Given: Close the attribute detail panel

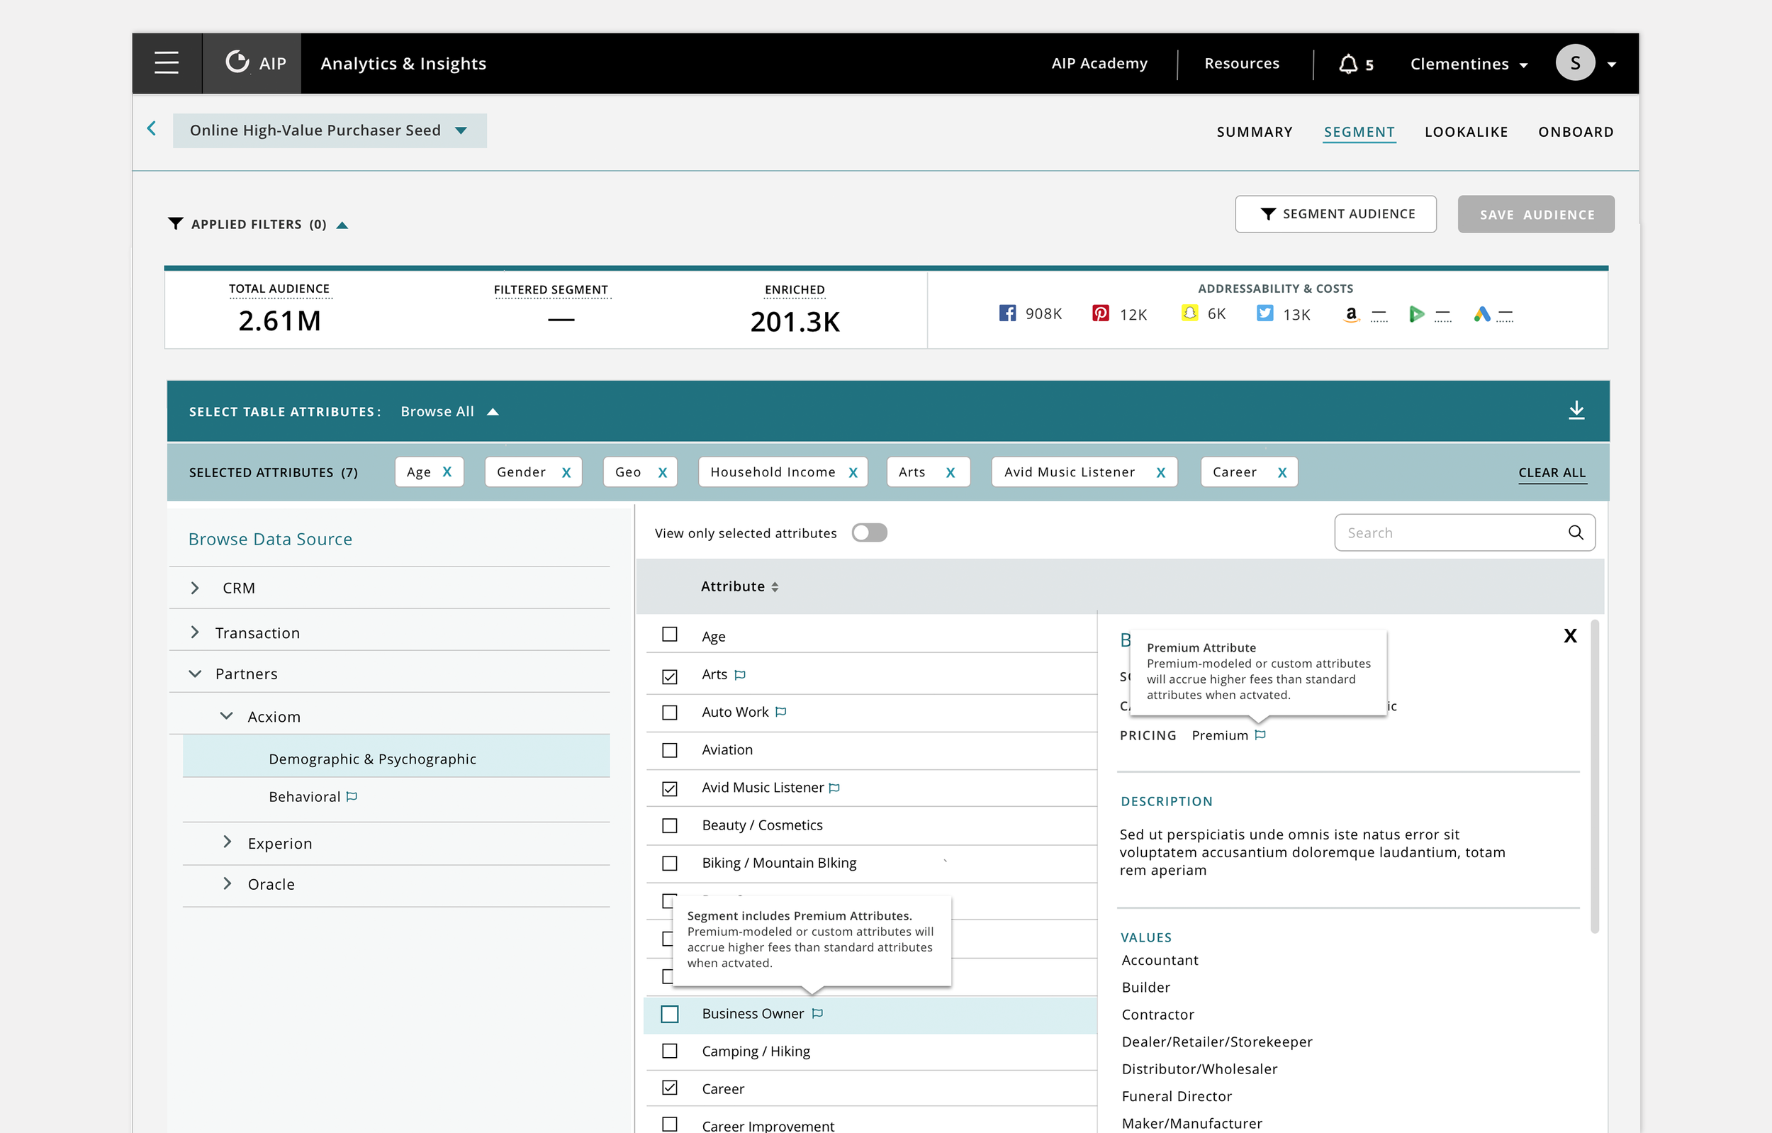Looking at the screenshot, I should 1569,636.
